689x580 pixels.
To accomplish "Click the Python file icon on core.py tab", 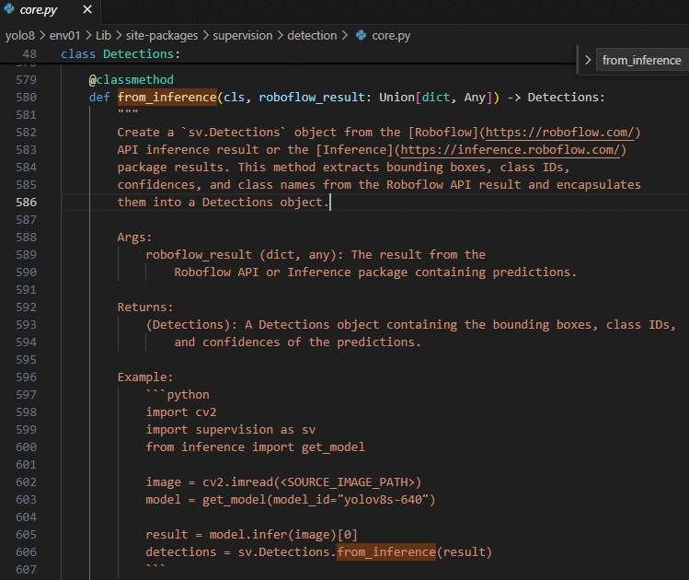I will [x=9, y=9].
